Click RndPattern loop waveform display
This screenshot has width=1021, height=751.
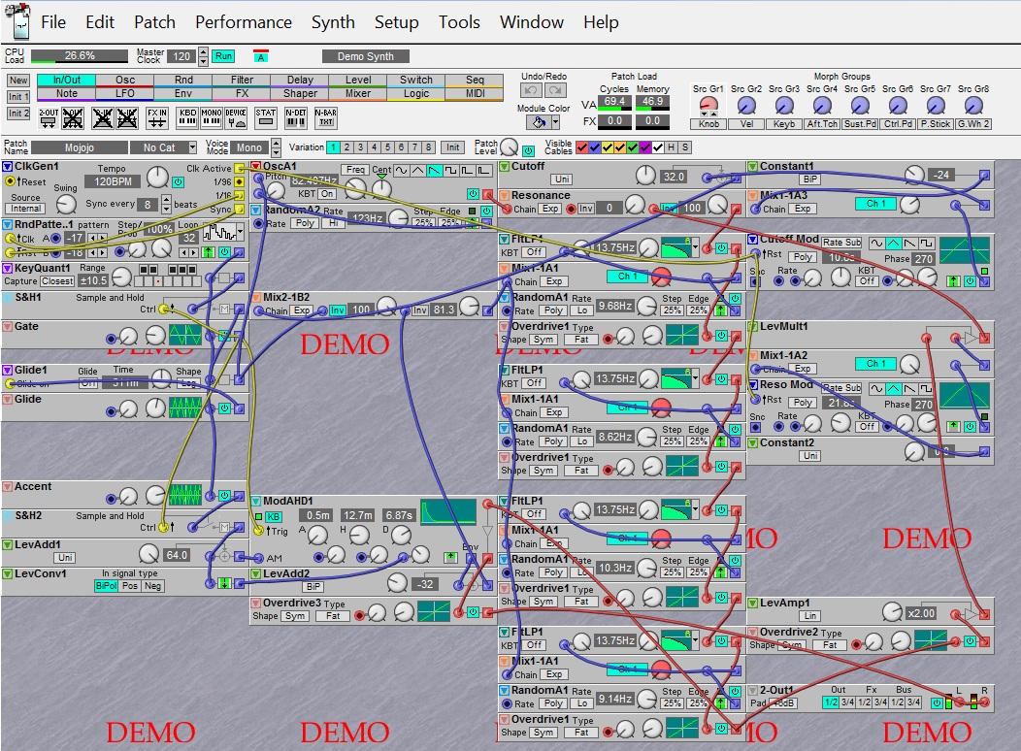[219, 232]
